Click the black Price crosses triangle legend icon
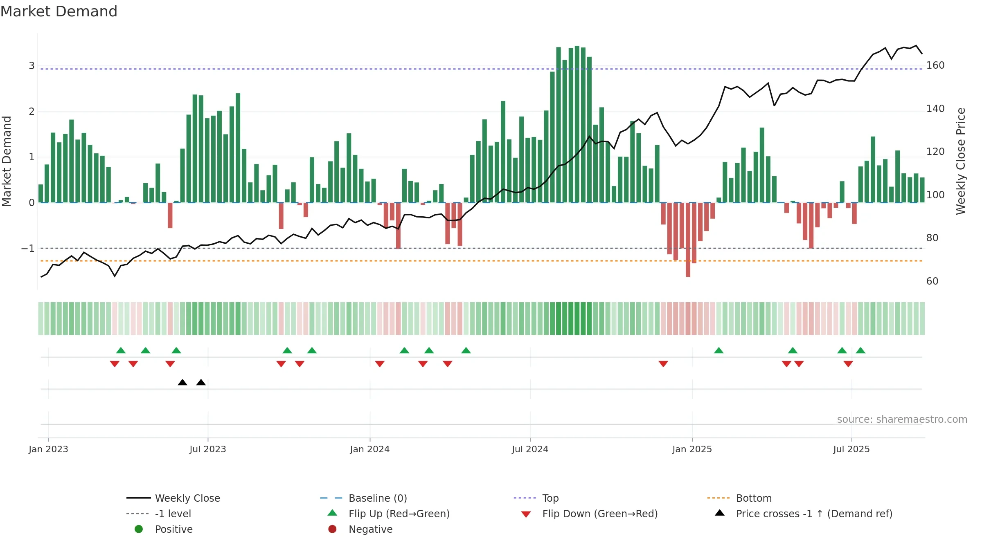Screen dimensions: 982x552 pyautogui.click(x=720, y=513)
